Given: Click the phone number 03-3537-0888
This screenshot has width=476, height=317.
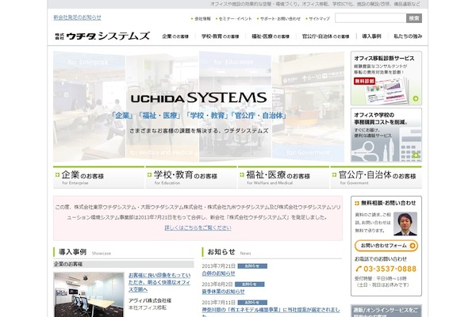Looking at the screenshot, I should 390,269.
